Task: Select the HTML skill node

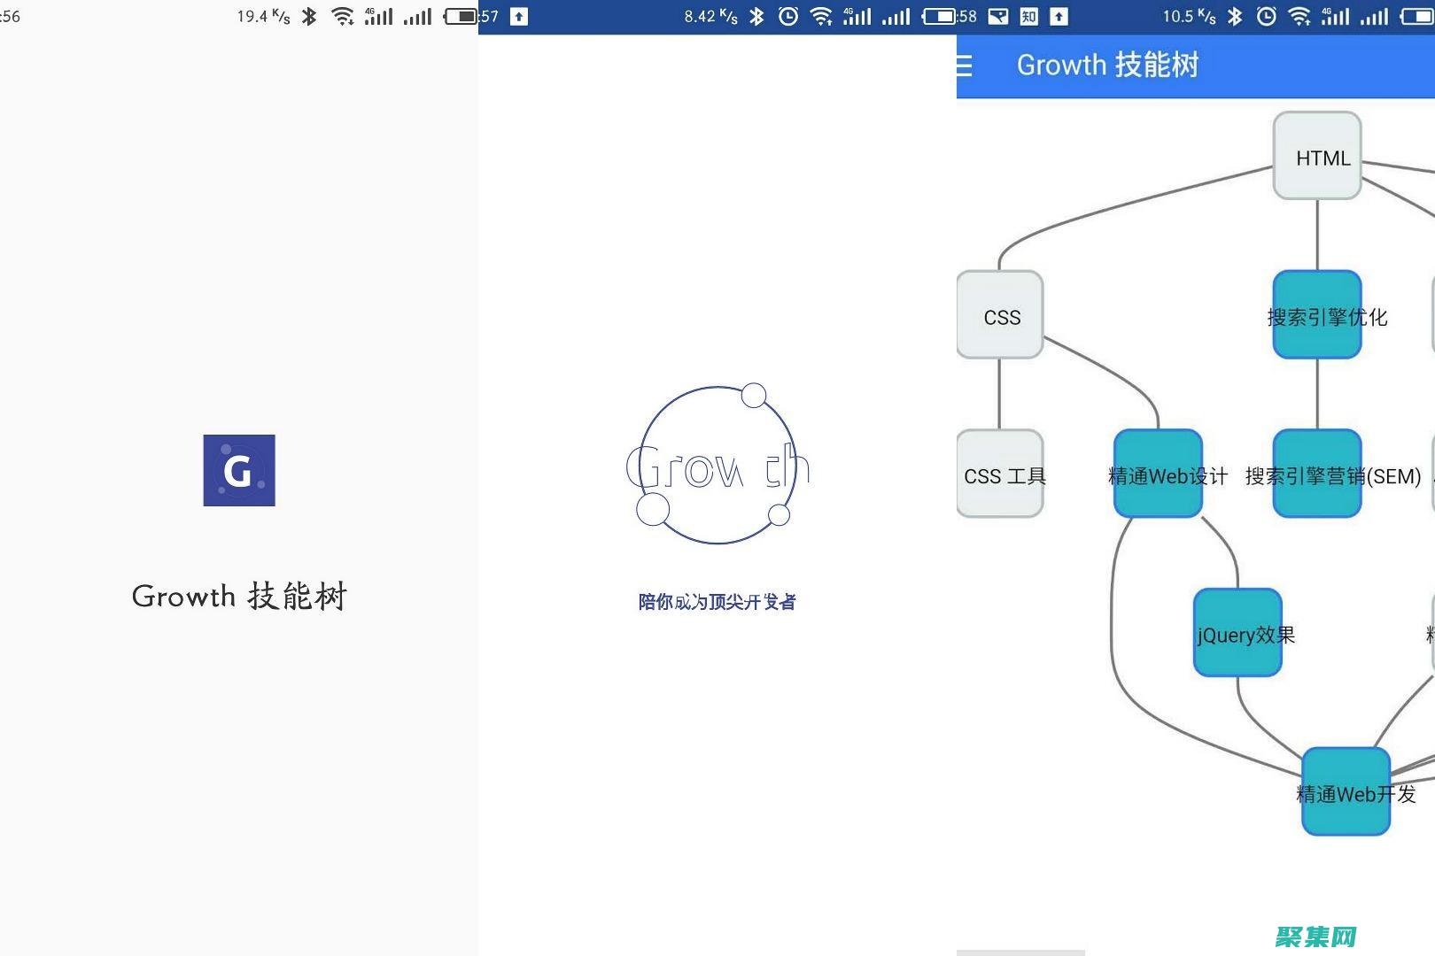Action: 1317,158
